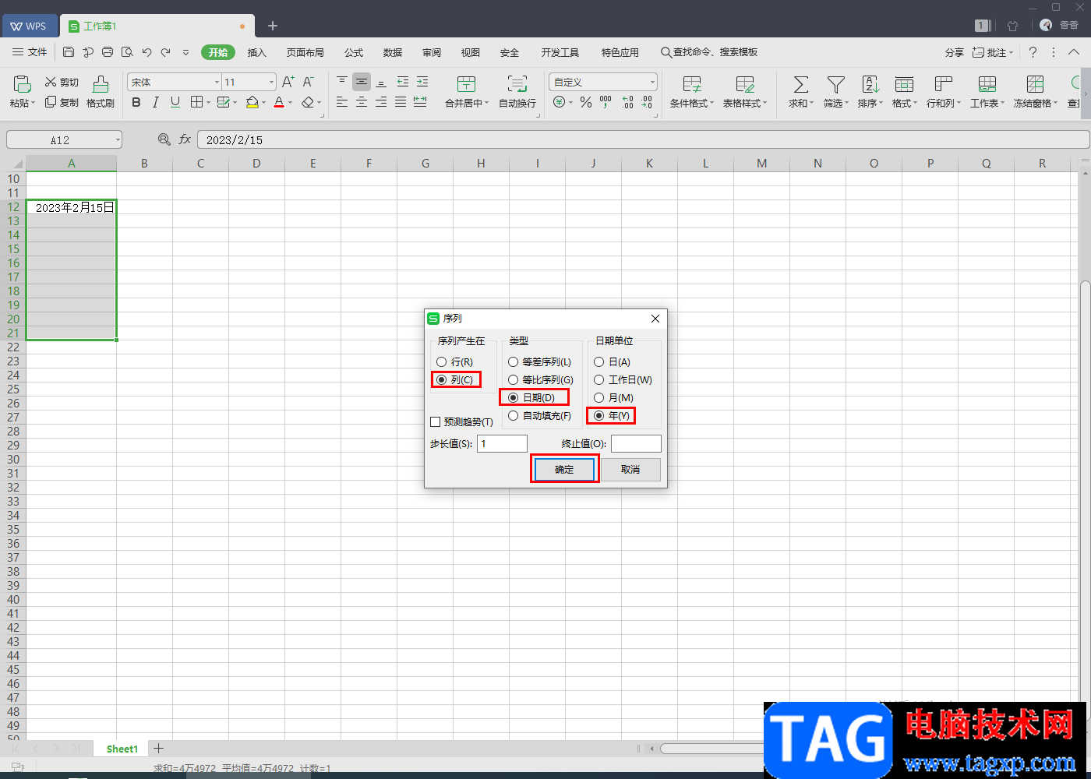1091x779 pixels.
Task: Click the Wrap Text icon
Action: [517, 84]
